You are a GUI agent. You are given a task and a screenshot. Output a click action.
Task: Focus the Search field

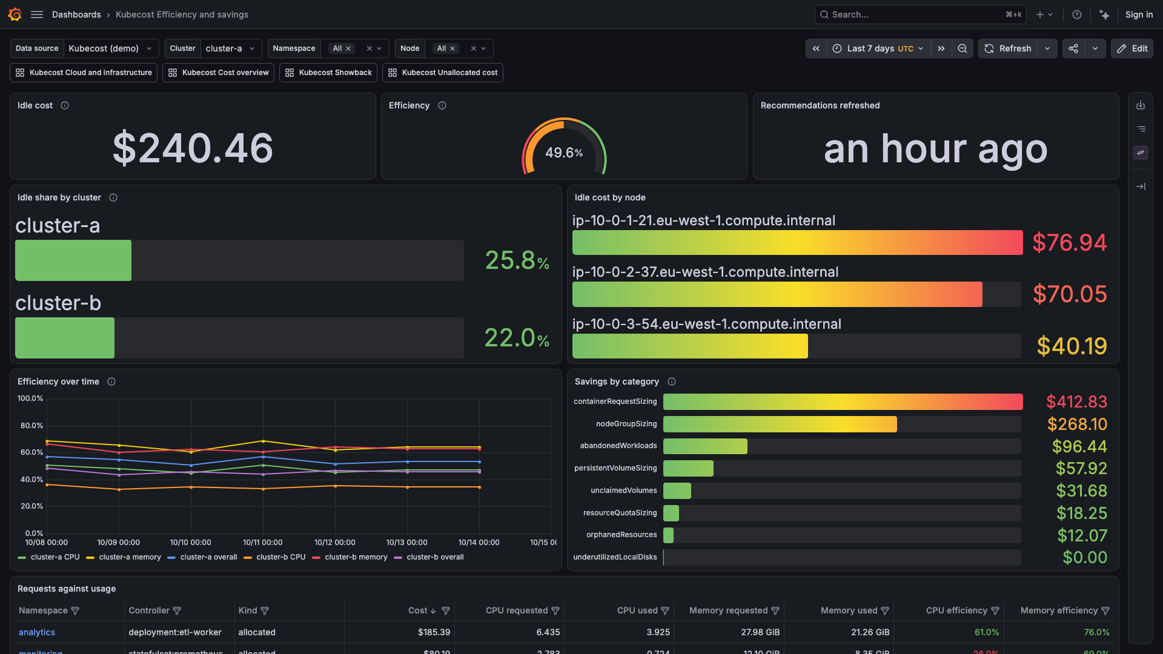click(x=920, y=15)
